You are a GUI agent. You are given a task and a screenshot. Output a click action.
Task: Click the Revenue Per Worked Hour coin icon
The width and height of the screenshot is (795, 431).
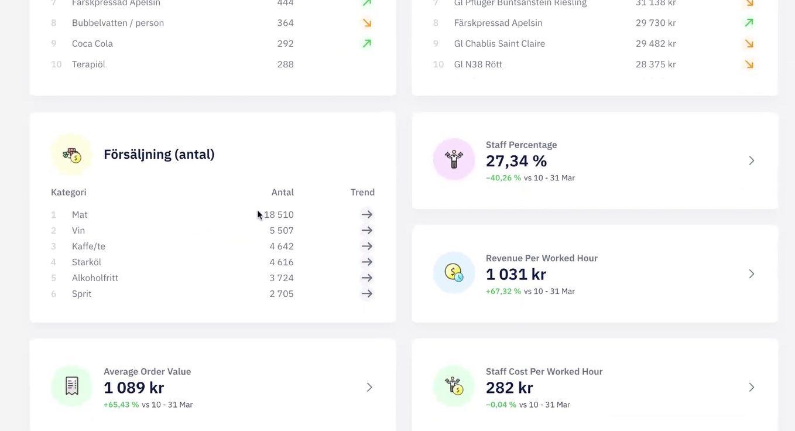454,273
